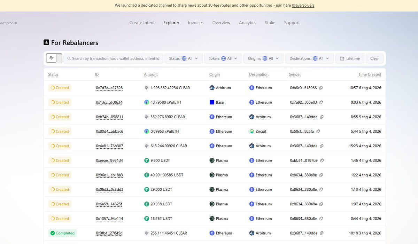Click the Status column header
Screen dimensions: 418x244
point(53,74)
